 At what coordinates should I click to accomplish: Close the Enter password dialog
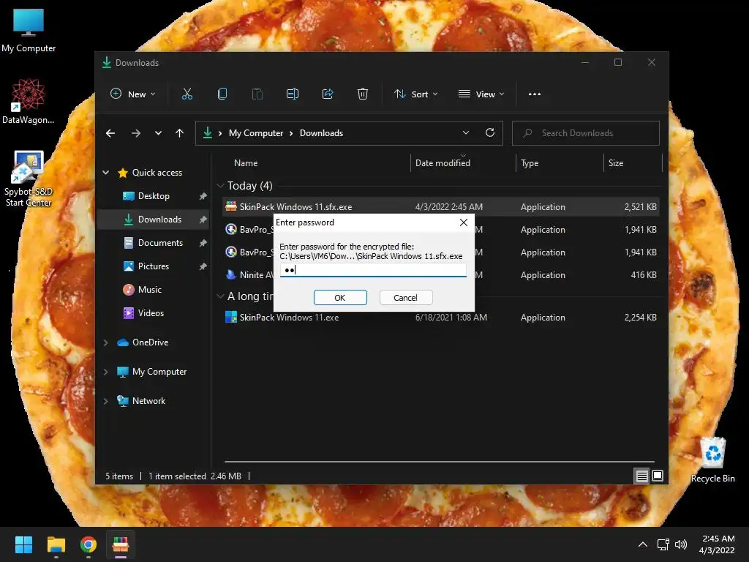point(463,222)
